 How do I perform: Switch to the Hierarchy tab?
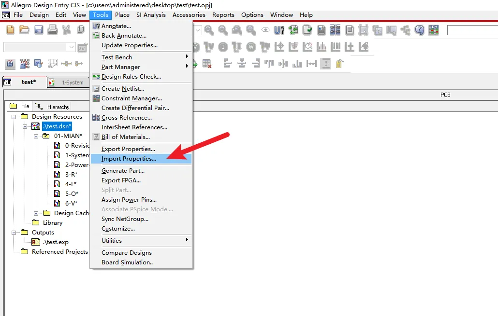(x=53, y=107)
